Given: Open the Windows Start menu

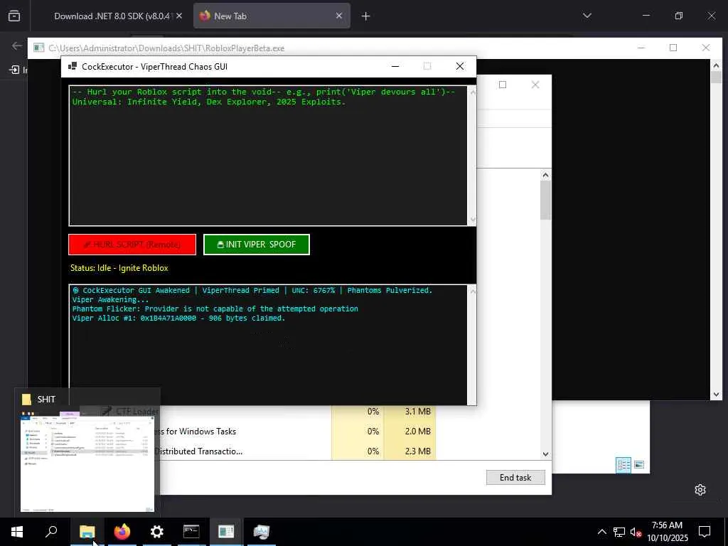Looking at the screenshot, I should click(17, 532).
